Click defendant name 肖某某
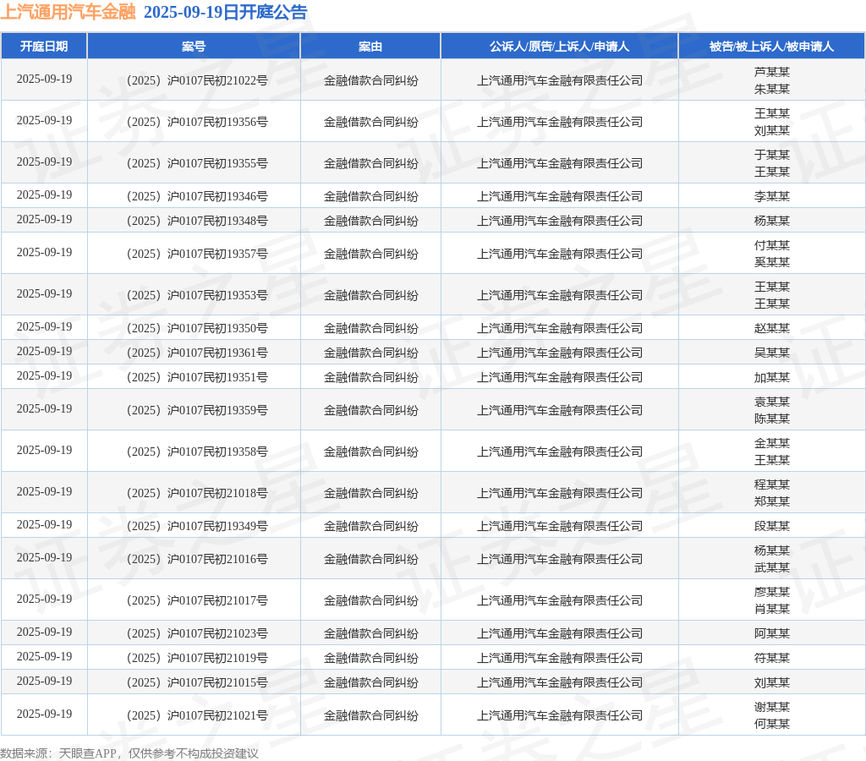 click(771, 609)
